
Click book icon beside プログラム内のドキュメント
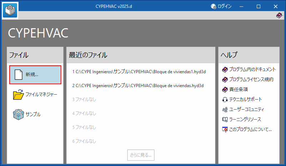(x=225, y=69)
